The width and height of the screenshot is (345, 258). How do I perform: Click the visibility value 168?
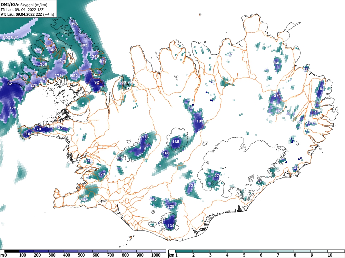point(166,153)
